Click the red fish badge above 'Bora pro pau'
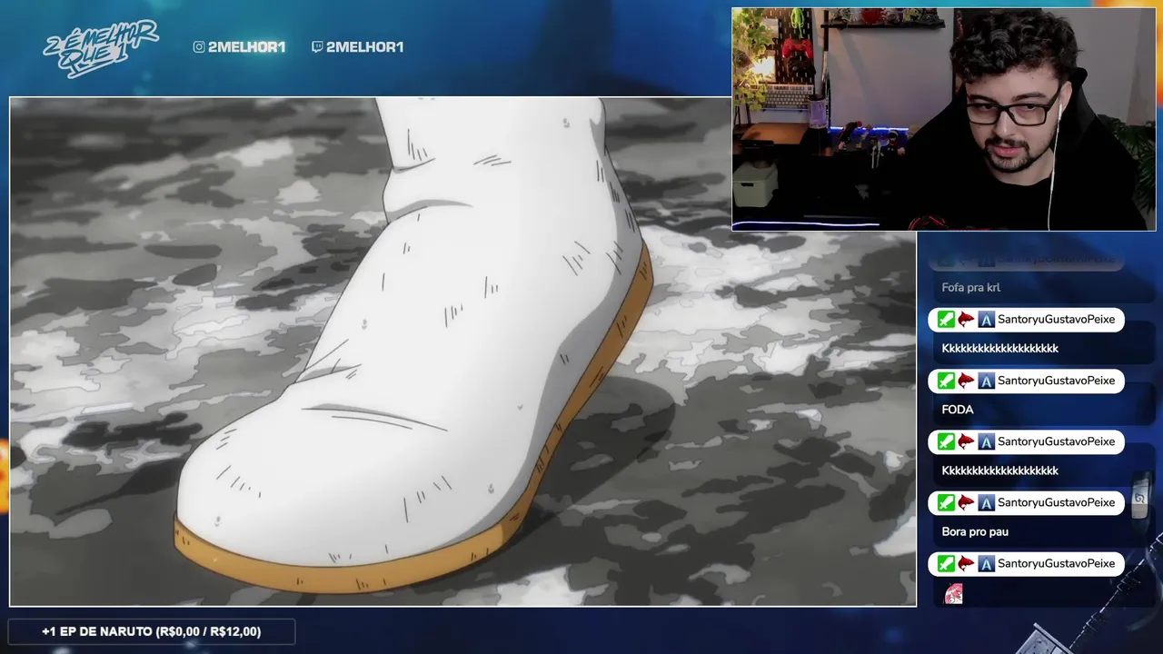 pos(966,502)
